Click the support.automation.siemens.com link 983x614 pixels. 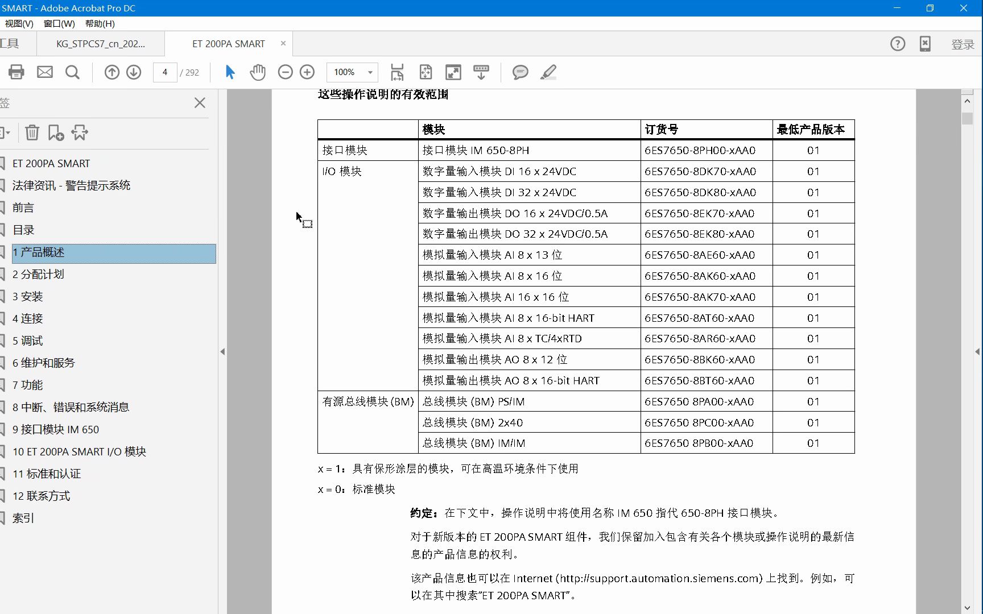[659, 578]
